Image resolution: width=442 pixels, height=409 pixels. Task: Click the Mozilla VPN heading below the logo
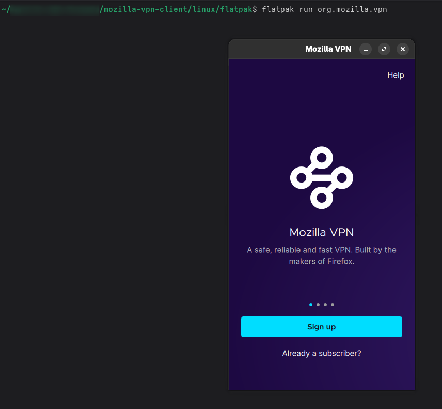click(322, 232)
